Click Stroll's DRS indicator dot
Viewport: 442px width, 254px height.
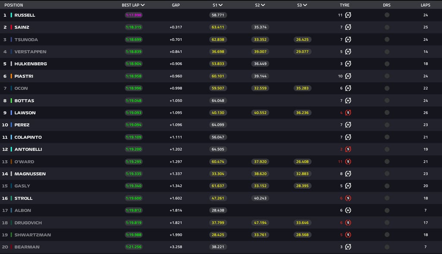(387, 198)
